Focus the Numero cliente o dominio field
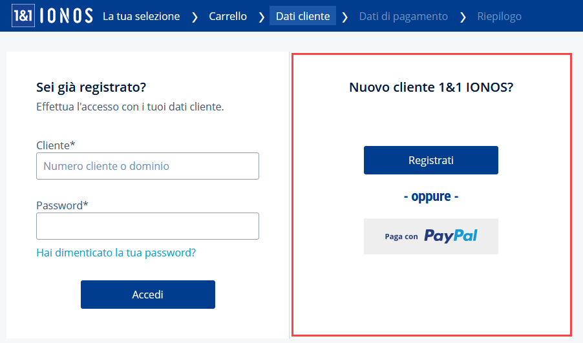Image resolution: width=583 pixels, height=343 pixels. point(147,166)
